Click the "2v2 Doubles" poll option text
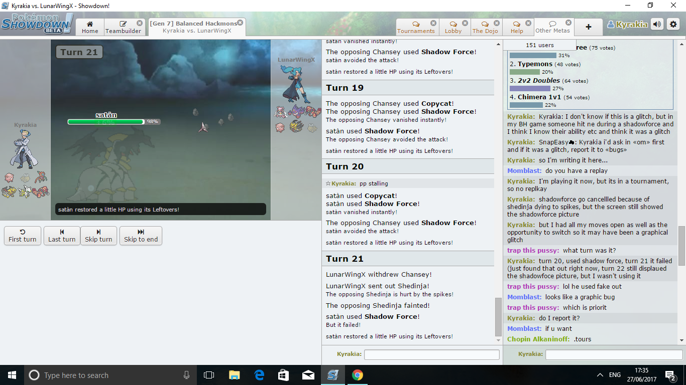The image size is (686, 385). 539,81
